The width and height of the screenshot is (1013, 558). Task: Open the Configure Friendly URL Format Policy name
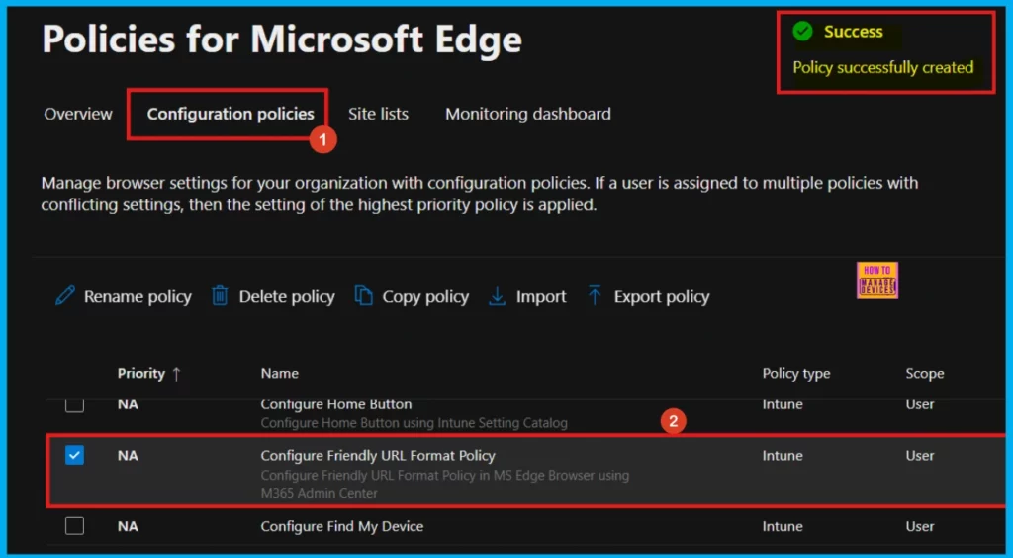pyautogui.click(x=378, y=456)
